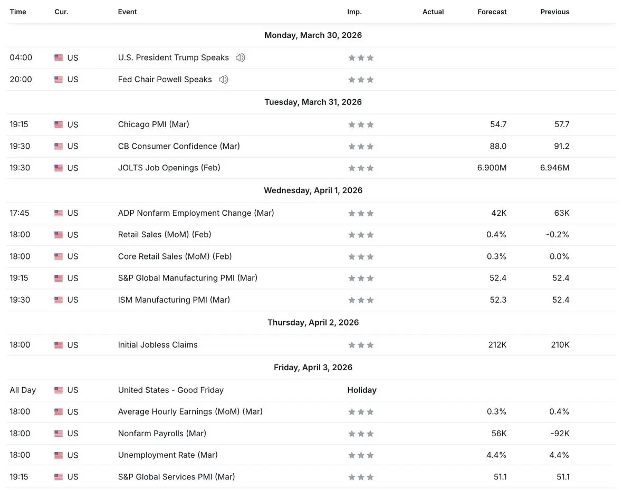Click importance stars for ISM Manufacturing PMI

[x=361, y=300]
